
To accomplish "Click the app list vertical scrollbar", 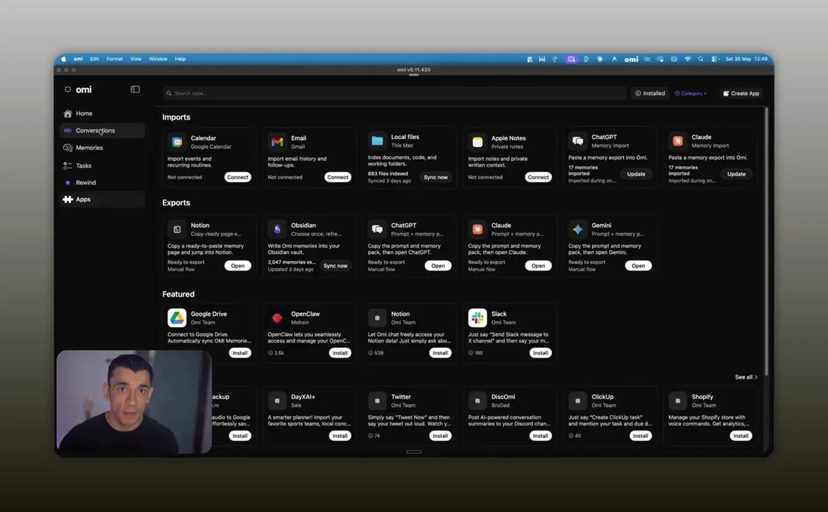I will pos(767,242).
